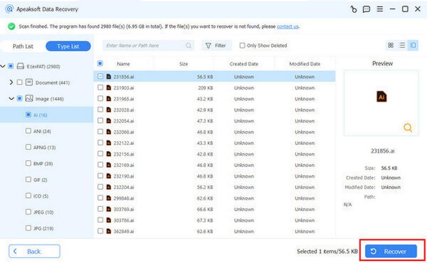Screen dimensions: 427x263
Task: Collapse the Image (1446) tree node
Action: [11, 98]
